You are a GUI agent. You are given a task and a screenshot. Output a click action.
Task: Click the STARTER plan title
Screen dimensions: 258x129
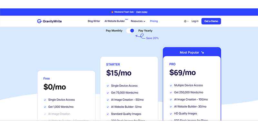point(113,65)
